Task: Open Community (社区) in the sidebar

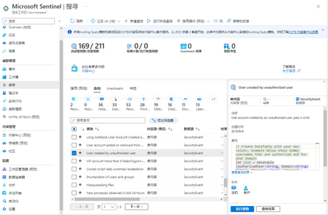Action: (x=9, y=151)
